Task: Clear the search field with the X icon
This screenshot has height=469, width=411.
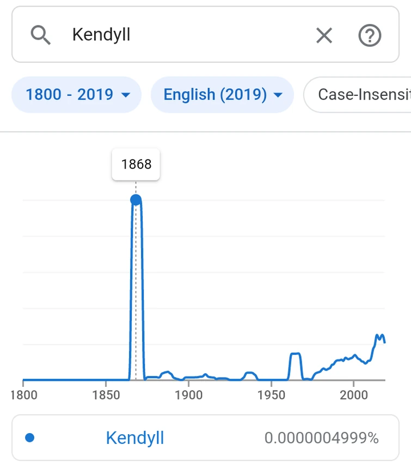Action: tap(324, 35)
